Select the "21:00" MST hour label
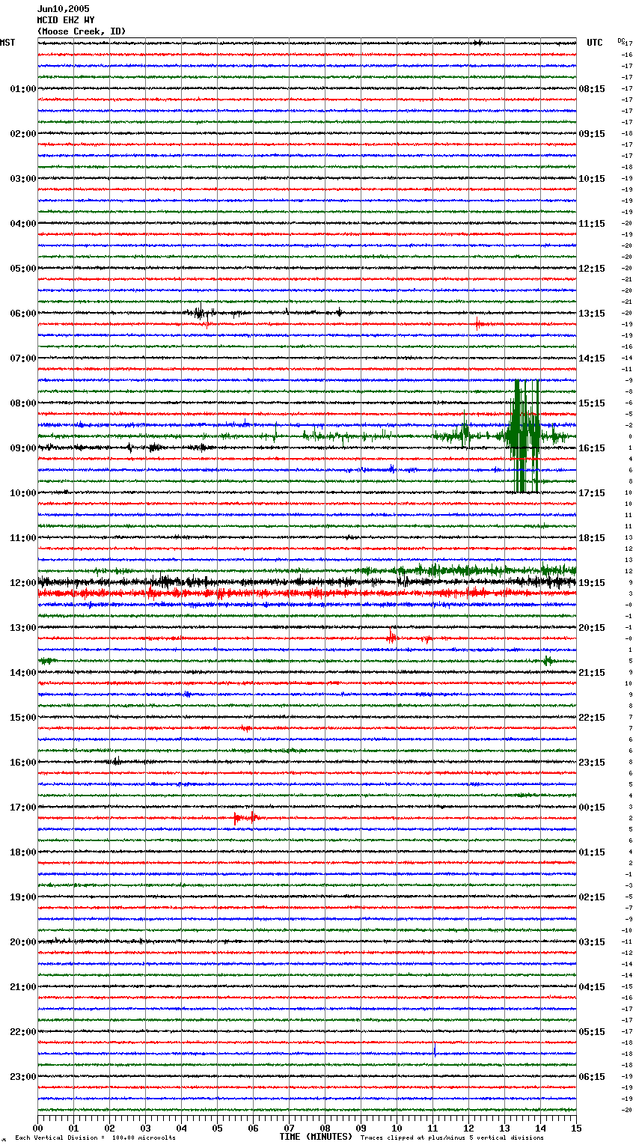 pyautogui.click(x=22, y=987)
